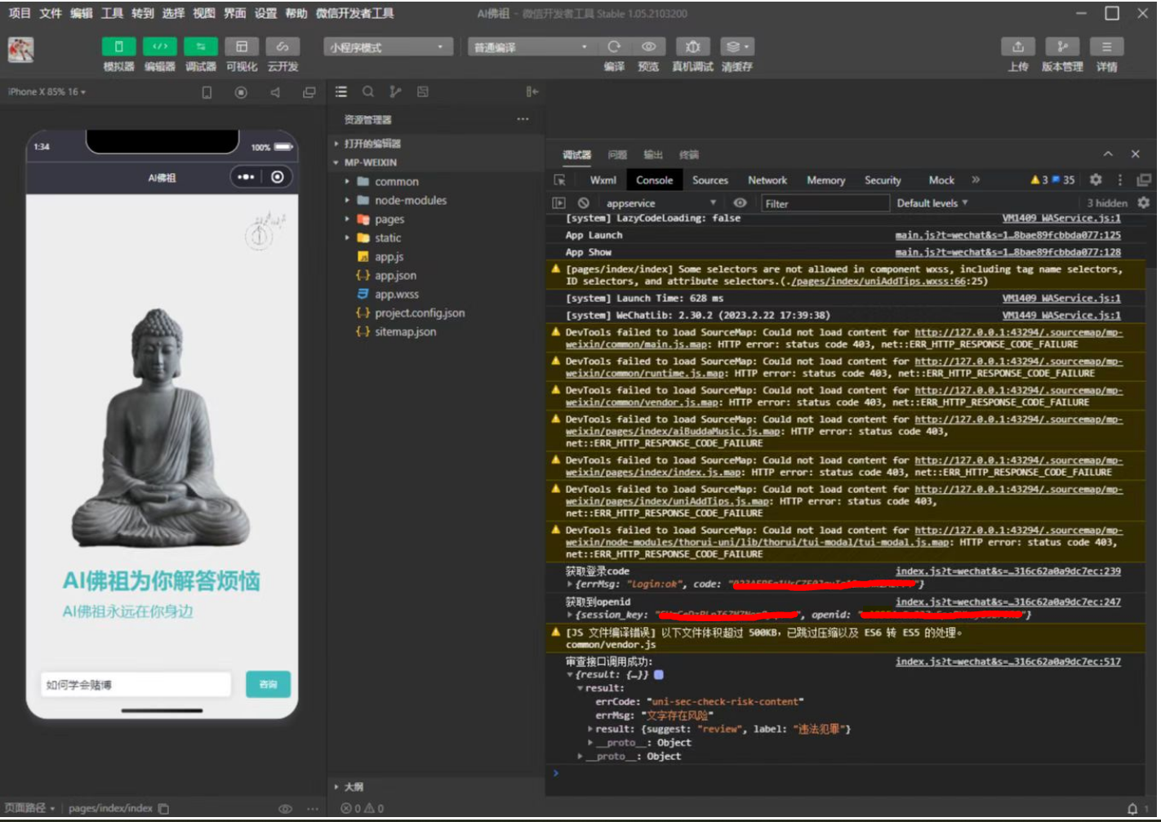Viewport: 1161px width, 822px height.
Task: Toggle the 模拟器 simulator panel button
Action: (x=118, y=47)
